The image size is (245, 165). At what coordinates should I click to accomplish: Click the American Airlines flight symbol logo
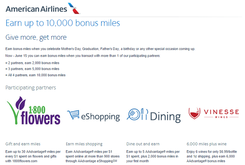pos(74,8)
